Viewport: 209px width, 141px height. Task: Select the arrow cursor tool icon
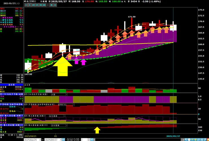point(186,140)
